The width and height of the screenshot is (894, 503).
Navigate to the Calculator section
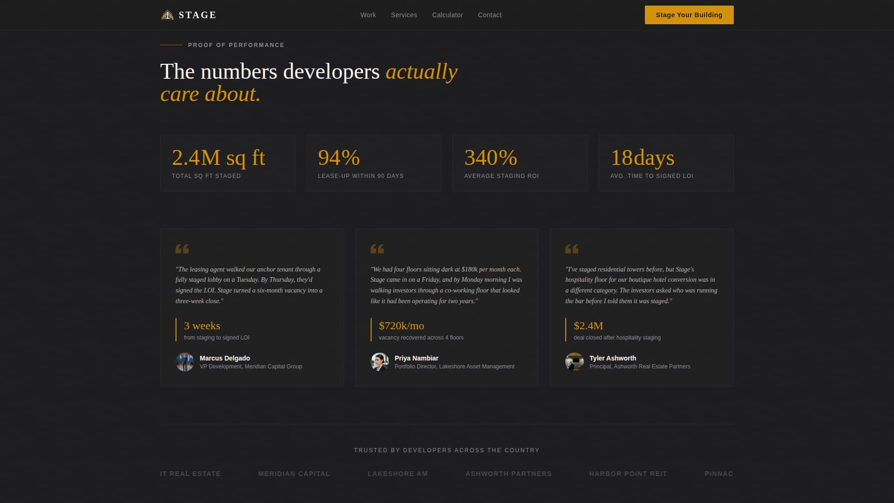coord(447,14)
